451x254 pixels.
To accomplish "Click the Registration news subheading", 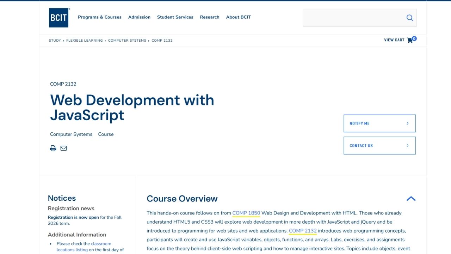I will [71, 208].
